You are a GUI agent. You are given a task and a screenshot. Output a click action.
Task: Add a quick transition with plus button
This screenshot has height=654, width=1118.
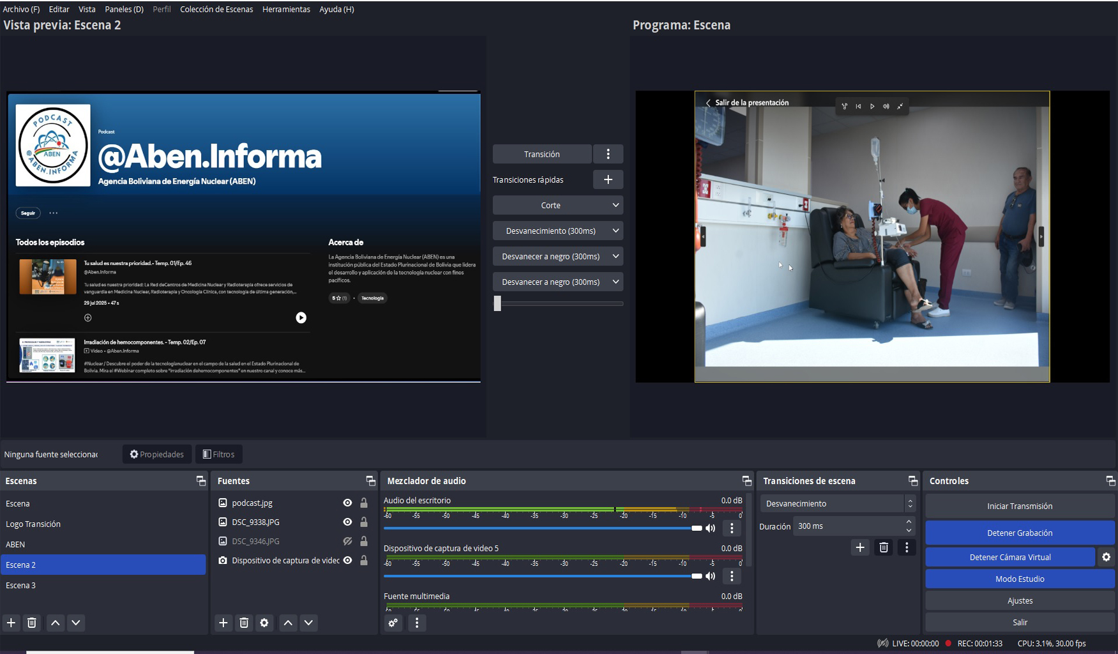[x=608, y=179]
